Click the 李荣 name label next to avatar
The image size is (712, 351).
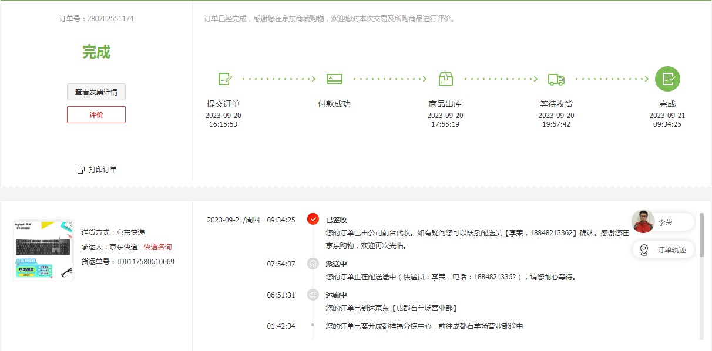[665, 222]
